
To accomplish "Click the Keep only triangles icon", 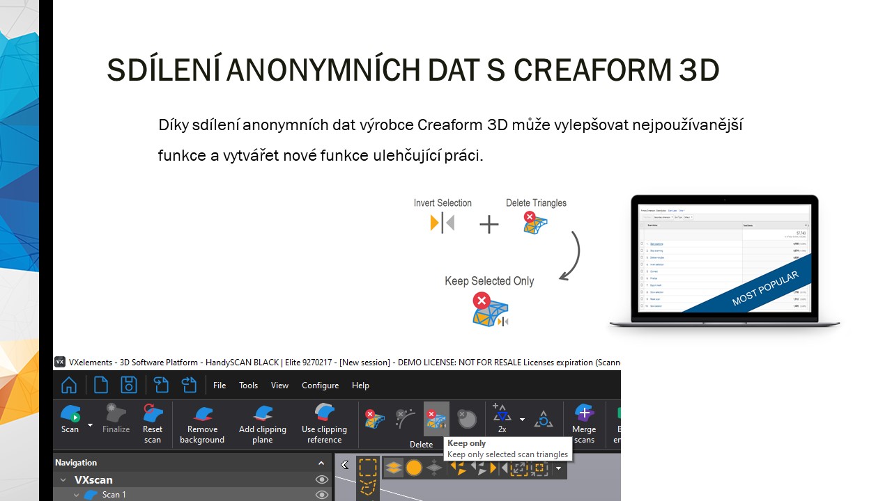I will [436, 418].
